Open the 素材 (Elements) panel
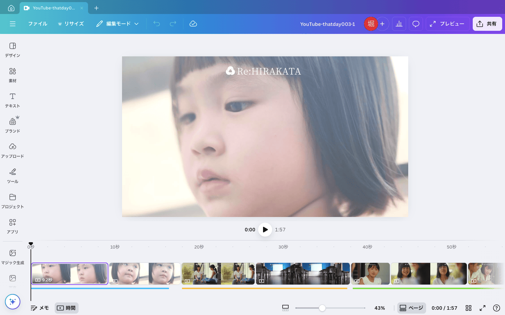This screenshot has height=315, width=505. coord(12,75)
